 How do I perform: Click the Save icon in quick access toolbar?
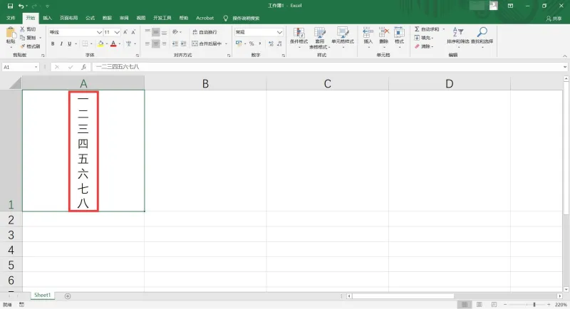(10, 6)
